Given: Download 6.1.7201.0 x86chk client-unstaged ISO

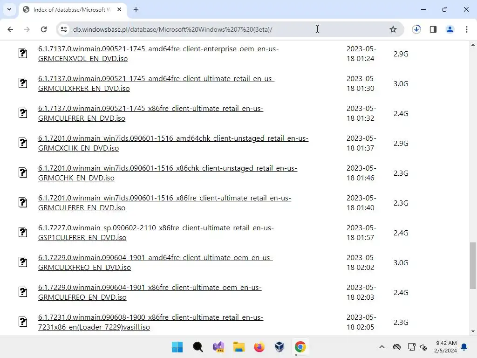Looking at the screenshot, I should pos(168,173).
